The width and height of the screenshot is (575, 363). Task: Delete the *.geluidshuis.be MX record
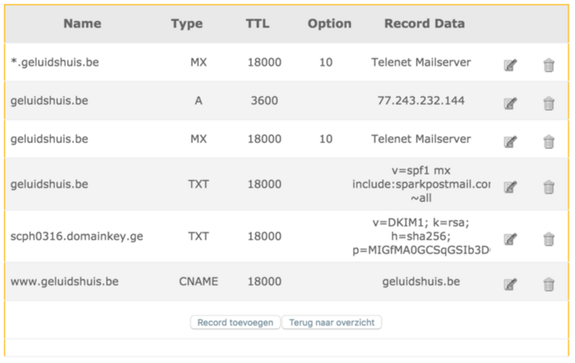[548, 65]
